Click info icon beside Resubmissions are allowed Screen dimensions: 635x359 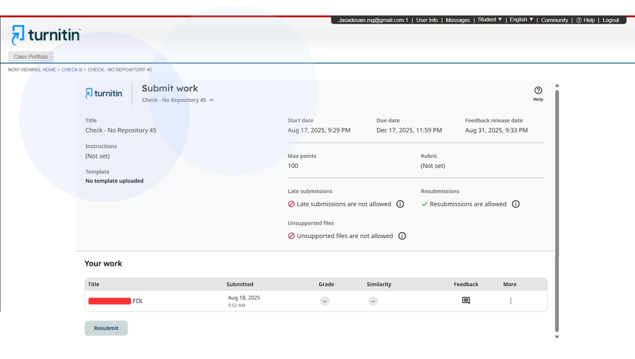coord(516,204)
